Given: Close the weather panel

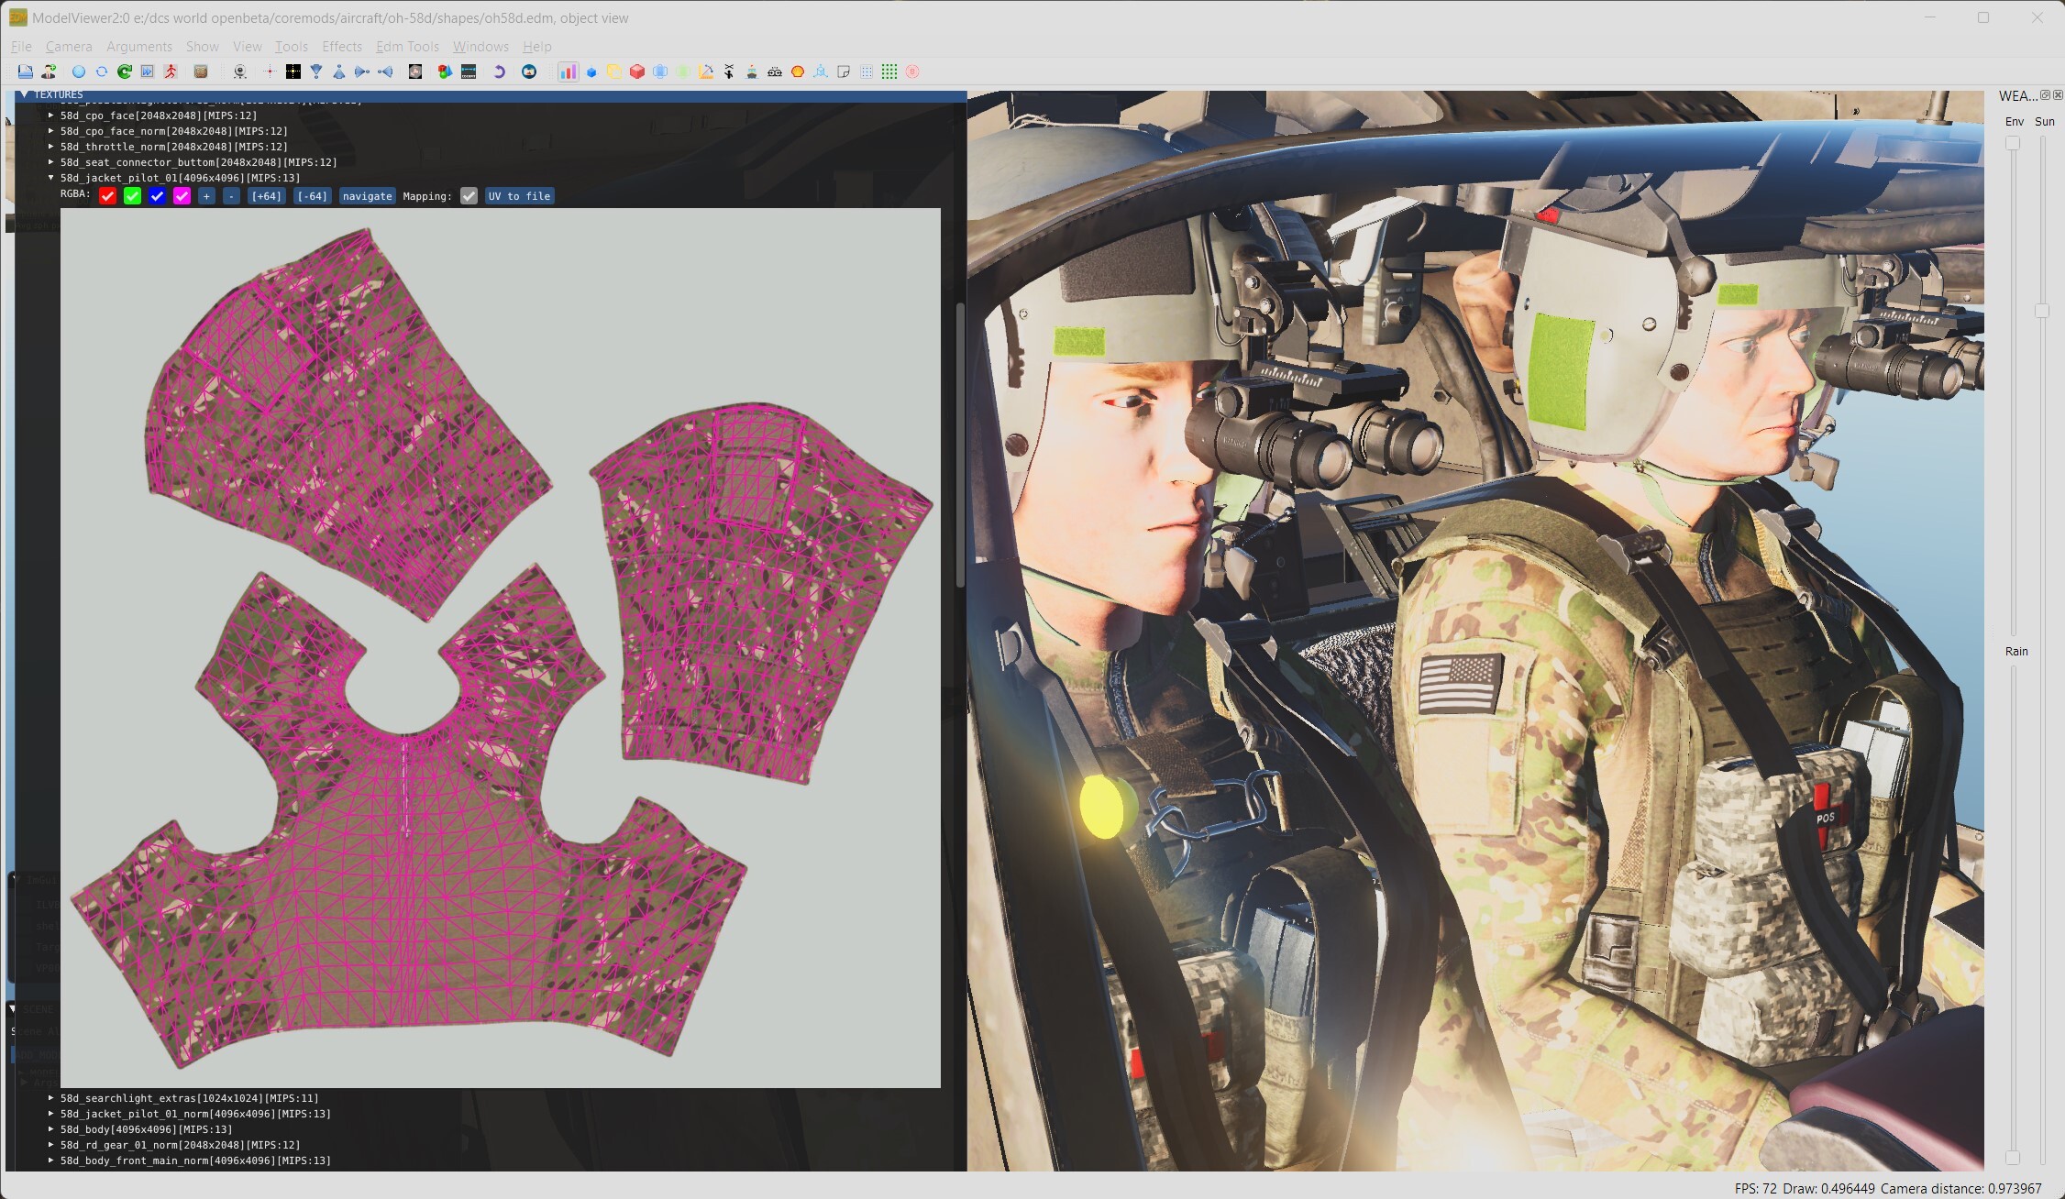Looking at the screenshot, I should click(2058, 95).
